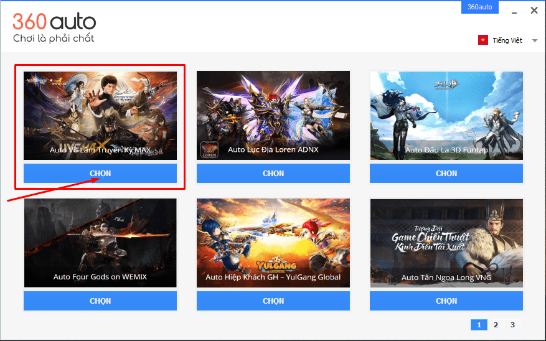Screen dimensions: 546x341
Task: Click CHỌN under Auto Lục Địa Loren ADNX
Action: pyautogui.click(x=273, y=173)
